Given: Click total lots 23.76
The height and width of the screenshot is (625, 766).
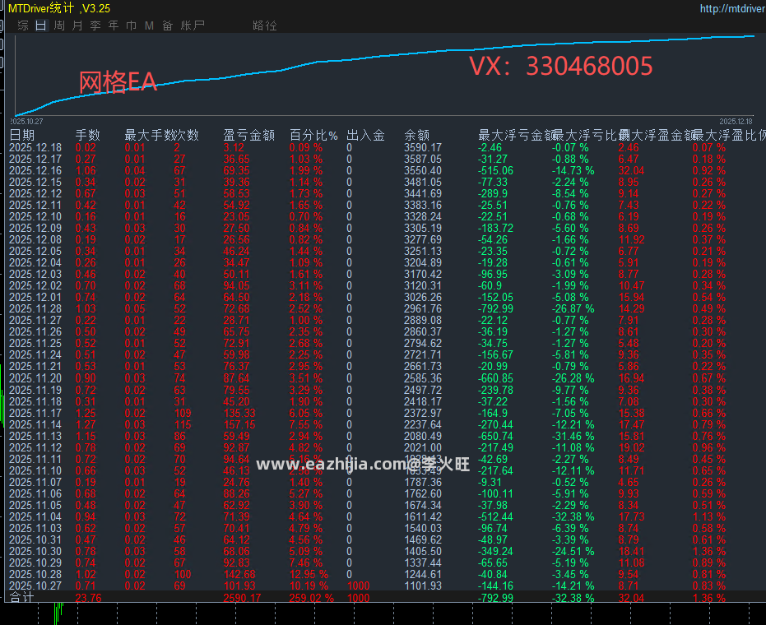Looking at the screenshot, I should point(88,598).
